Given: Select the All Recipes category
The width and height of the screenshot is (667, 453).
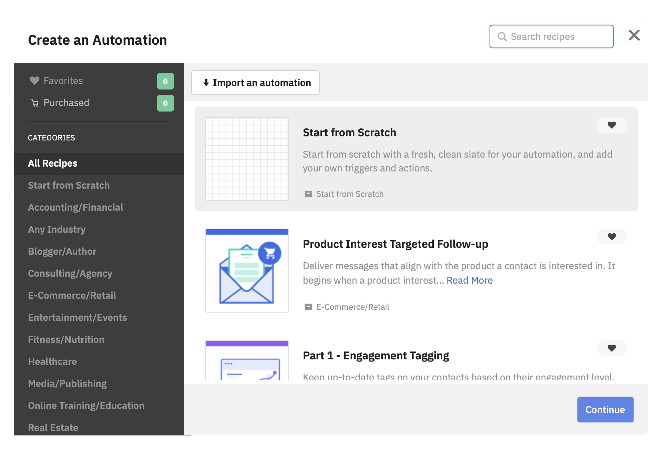Looking at the screenshot, I should [99, 164].
